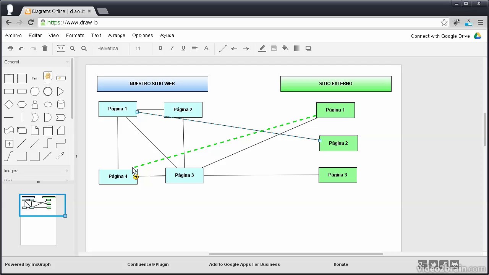Pick the actor person shape
Viewport: 489px width, 275px height.
coord(35,105)
